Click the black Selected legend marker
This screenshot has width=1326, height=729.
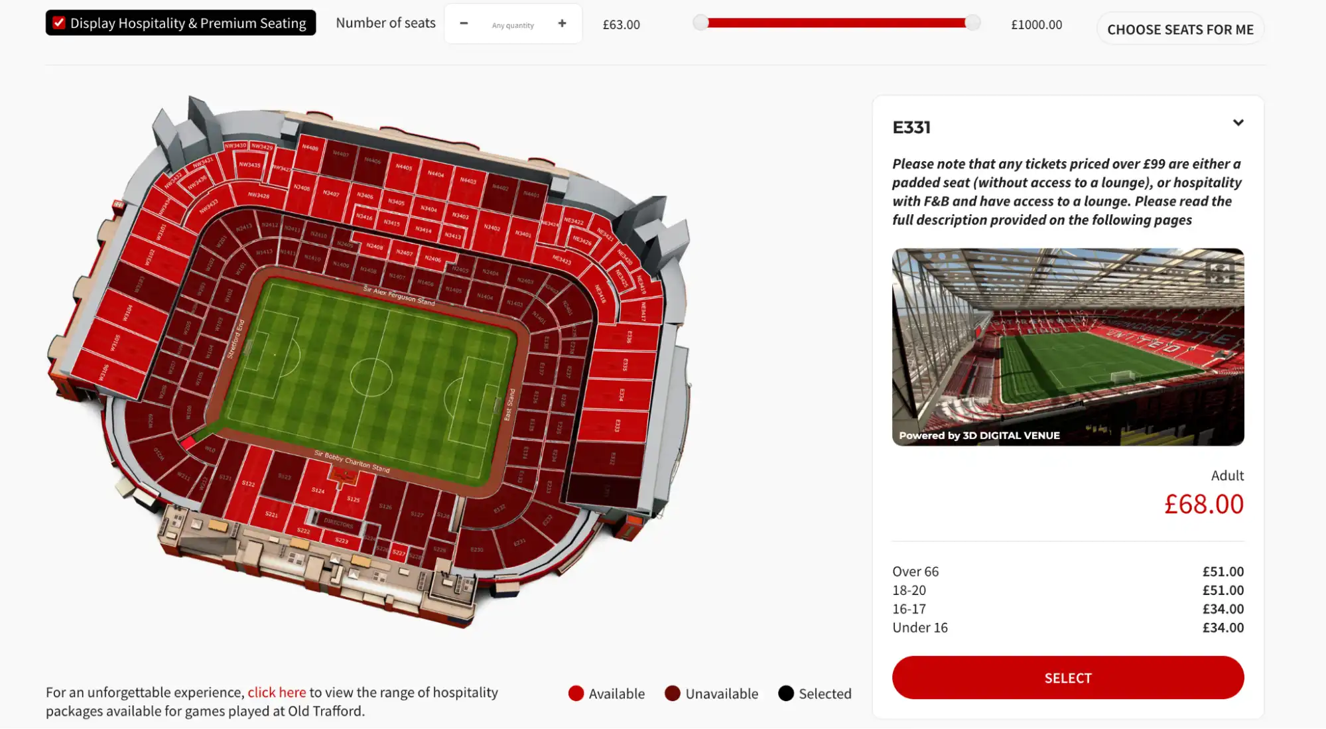click(786, 693)
